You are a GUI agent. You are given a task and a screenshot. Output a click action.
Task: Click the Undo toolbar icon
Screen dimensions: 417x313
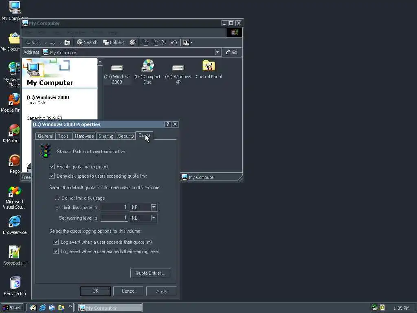173,42
